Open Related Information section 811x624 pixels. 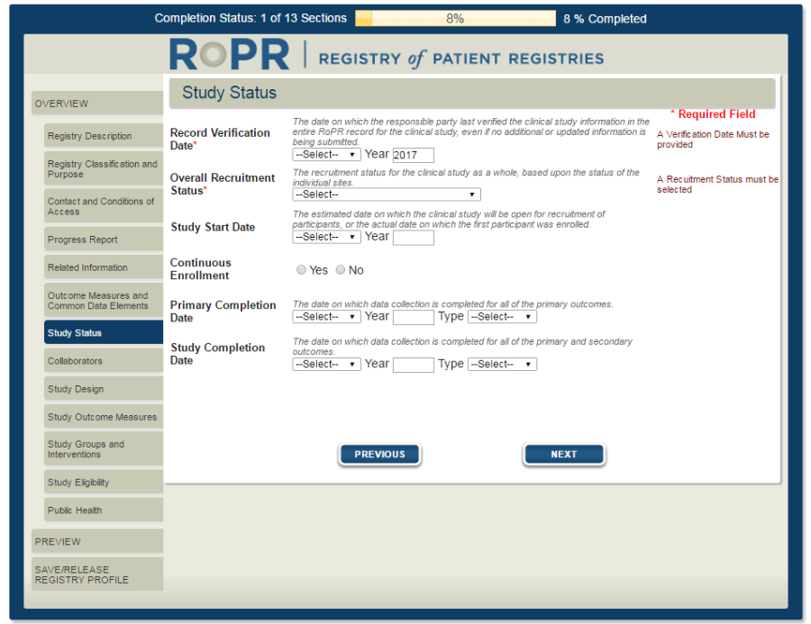coord(104,267)
